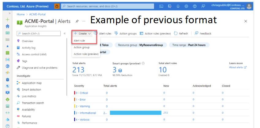Click the 4 - Verbose severity link
This screenshot has width=260, height=128.
[x=83, y=119]
